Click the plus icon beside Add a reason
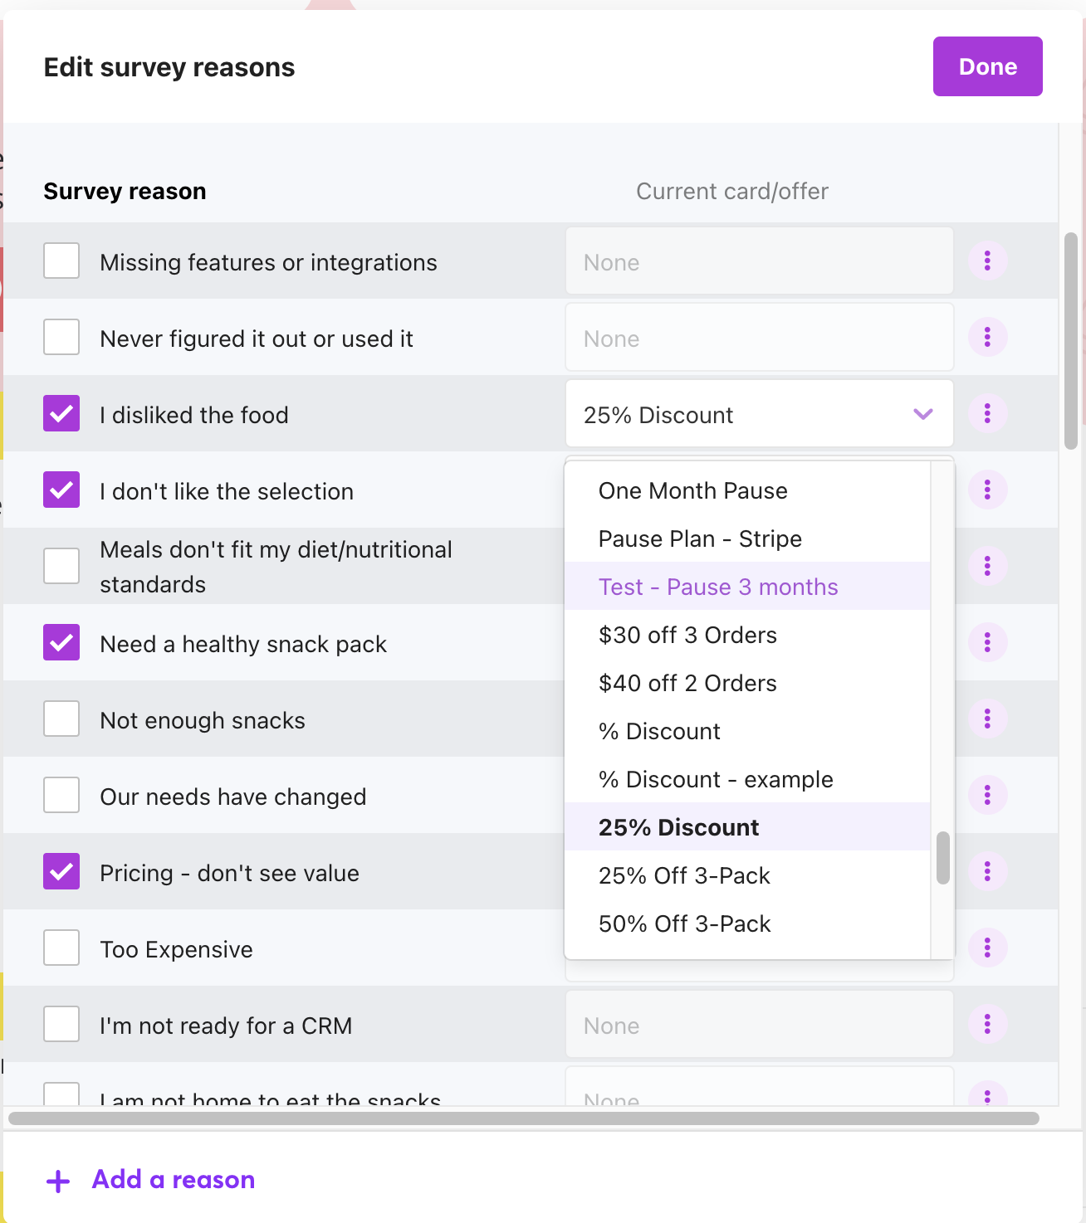 58,1181
